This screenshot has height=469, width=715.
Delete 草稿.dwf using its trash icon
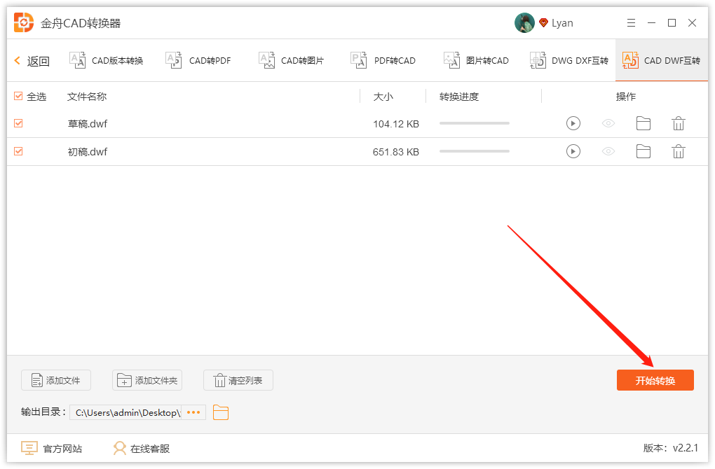coord(678,123)
